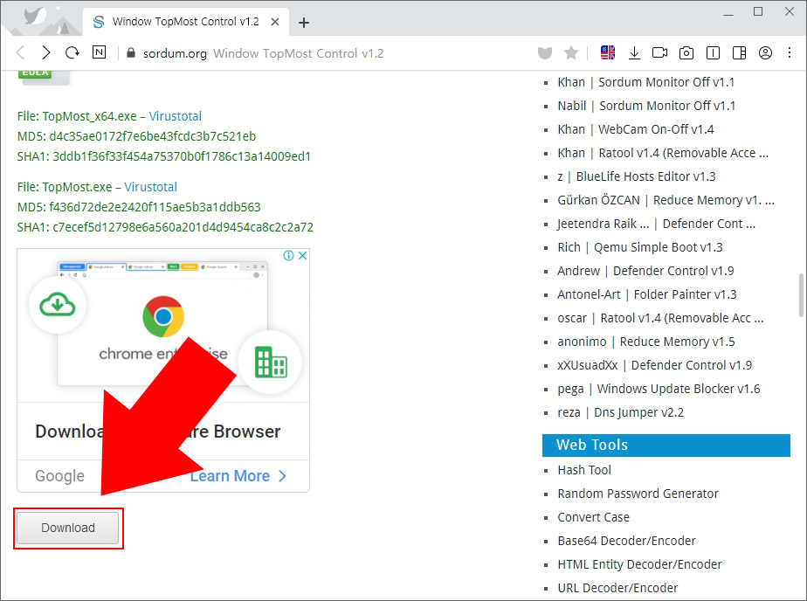Click the Download button
This screenshot has height=601, width=807.
pyautogui.click(x=68, y=528)
